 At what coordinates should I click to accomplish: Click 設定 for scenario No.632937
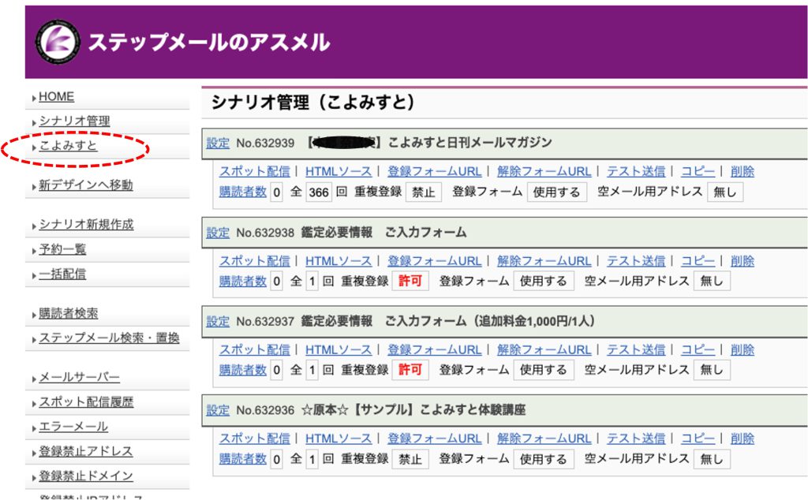click(218, 321)
